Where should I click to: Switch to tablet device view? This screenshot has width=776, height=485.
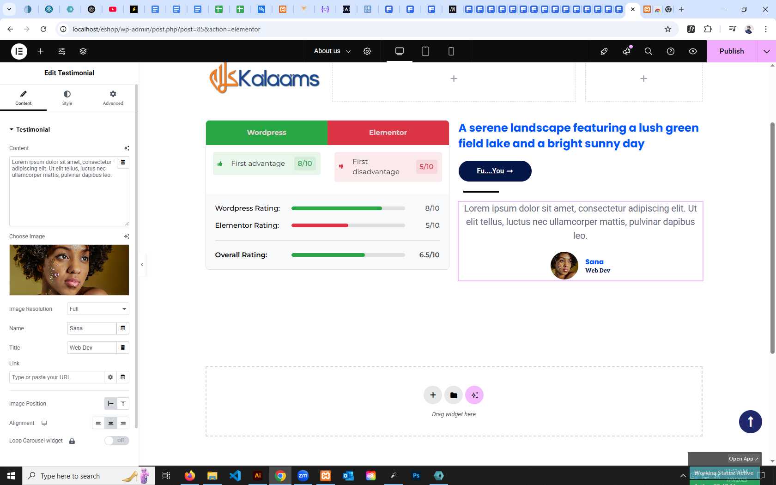pyautogui.click(x=425, y=51)
